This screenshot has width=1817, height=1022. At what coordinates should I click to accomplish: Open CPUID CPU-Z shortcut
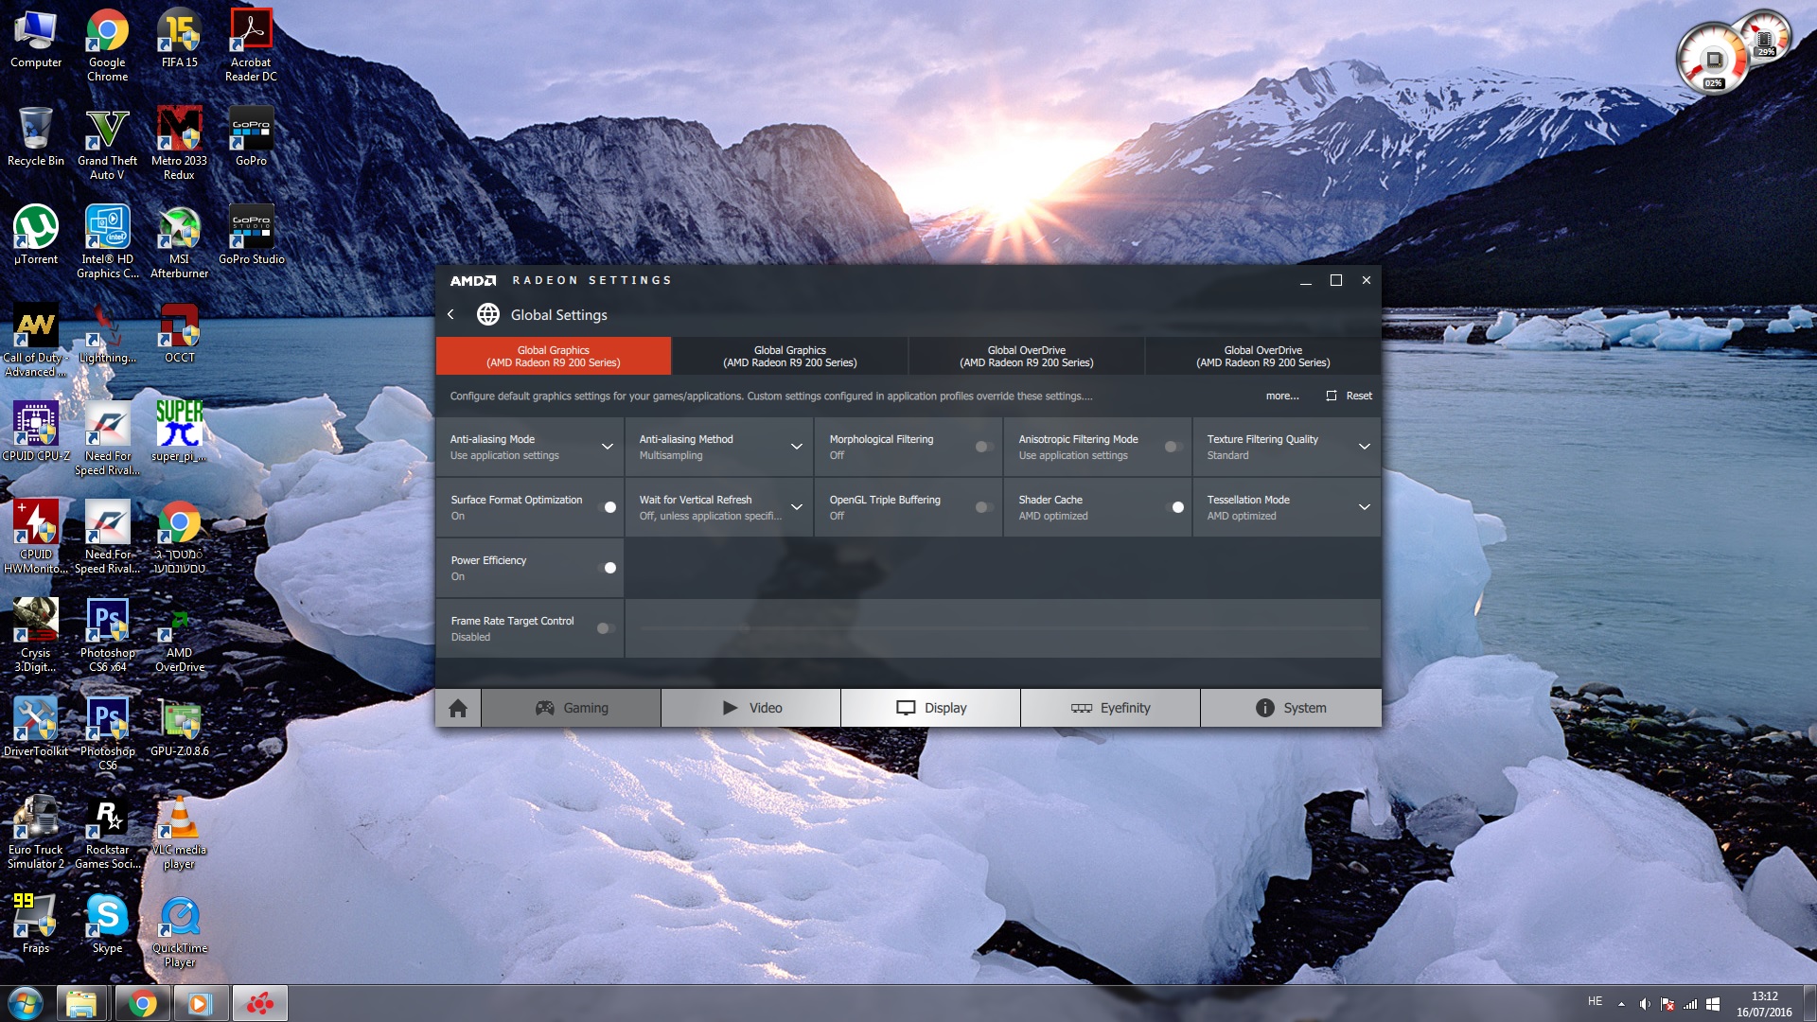pyautogui.click(x=36, y=432)
